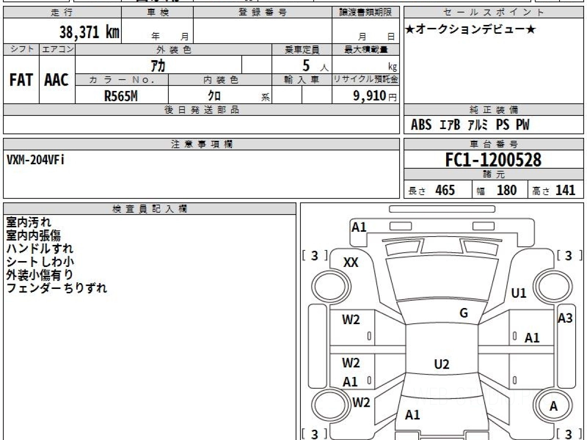The width and height of the screenshot is (587, 440).
Task: Select the 最大積載量 header
Action: [365, 49]
